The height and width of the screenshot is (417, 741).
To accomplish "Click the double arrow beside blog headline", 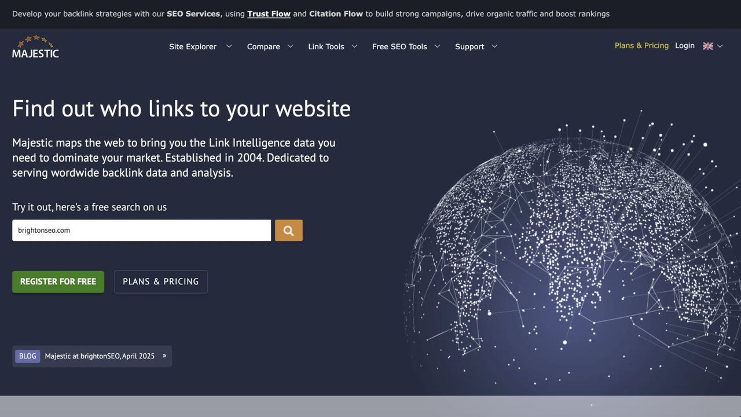I will coord(164,356).
